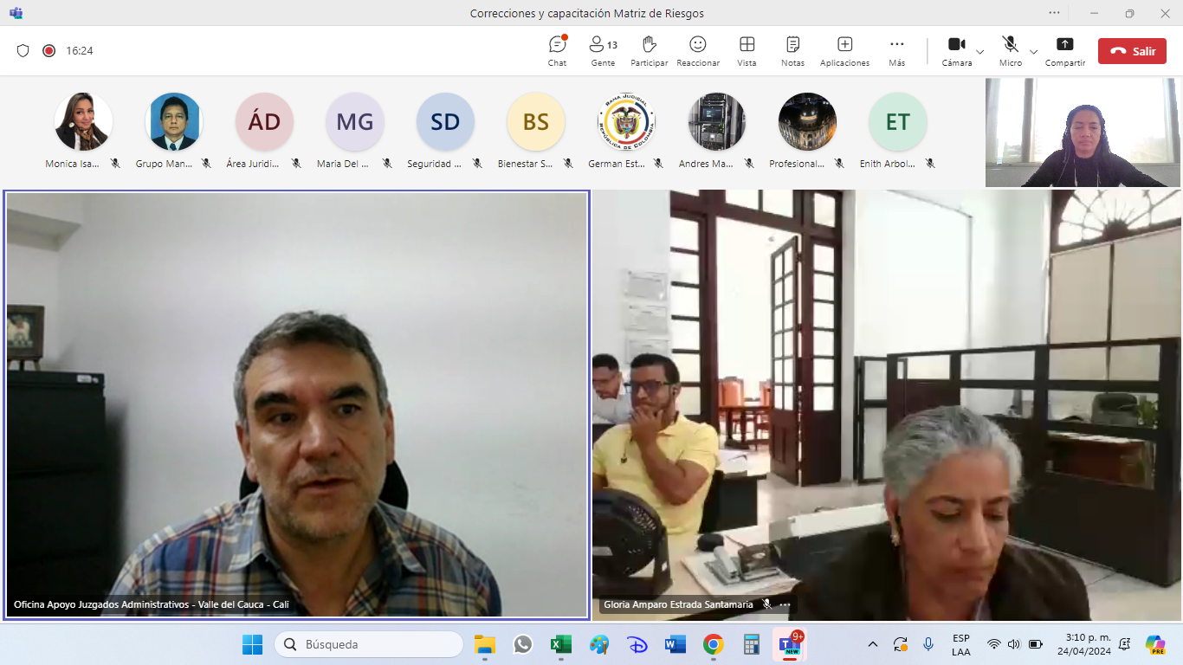The image size is (1183, 665).
Task: Open the meeting Chat panel
Action: 557,50
